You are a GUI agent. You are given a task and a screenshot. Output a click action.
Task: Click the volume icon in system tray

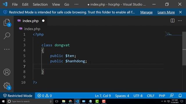pos(165,101)
